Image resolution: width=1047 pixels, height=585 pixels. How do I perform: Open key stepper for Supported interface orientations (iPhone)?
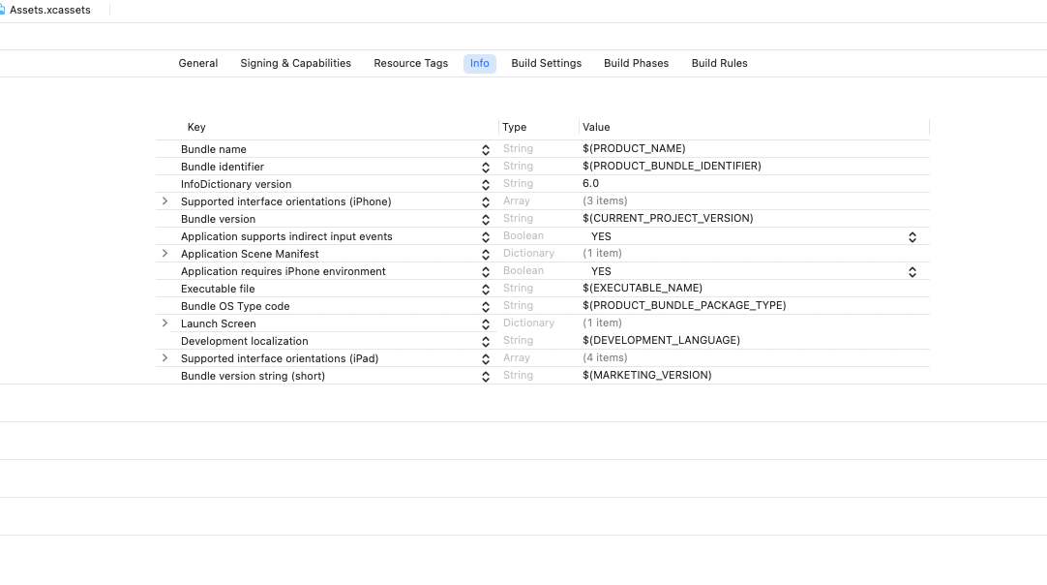click(486, 201)
